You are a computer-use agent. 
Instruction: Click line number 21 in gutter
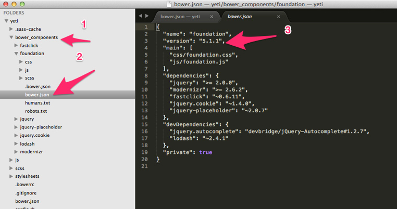(x=144, y=166)
